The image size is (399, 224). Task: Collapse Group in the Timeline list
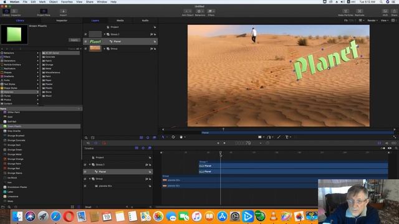tap(90, 179)
